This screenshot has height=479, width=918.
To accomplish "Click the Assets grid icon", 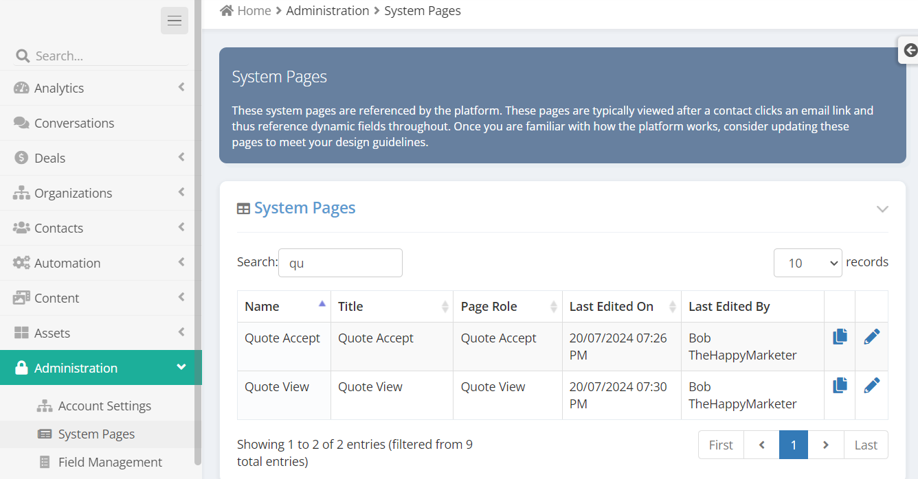I will pyautogui.click(x=21, y=333).
